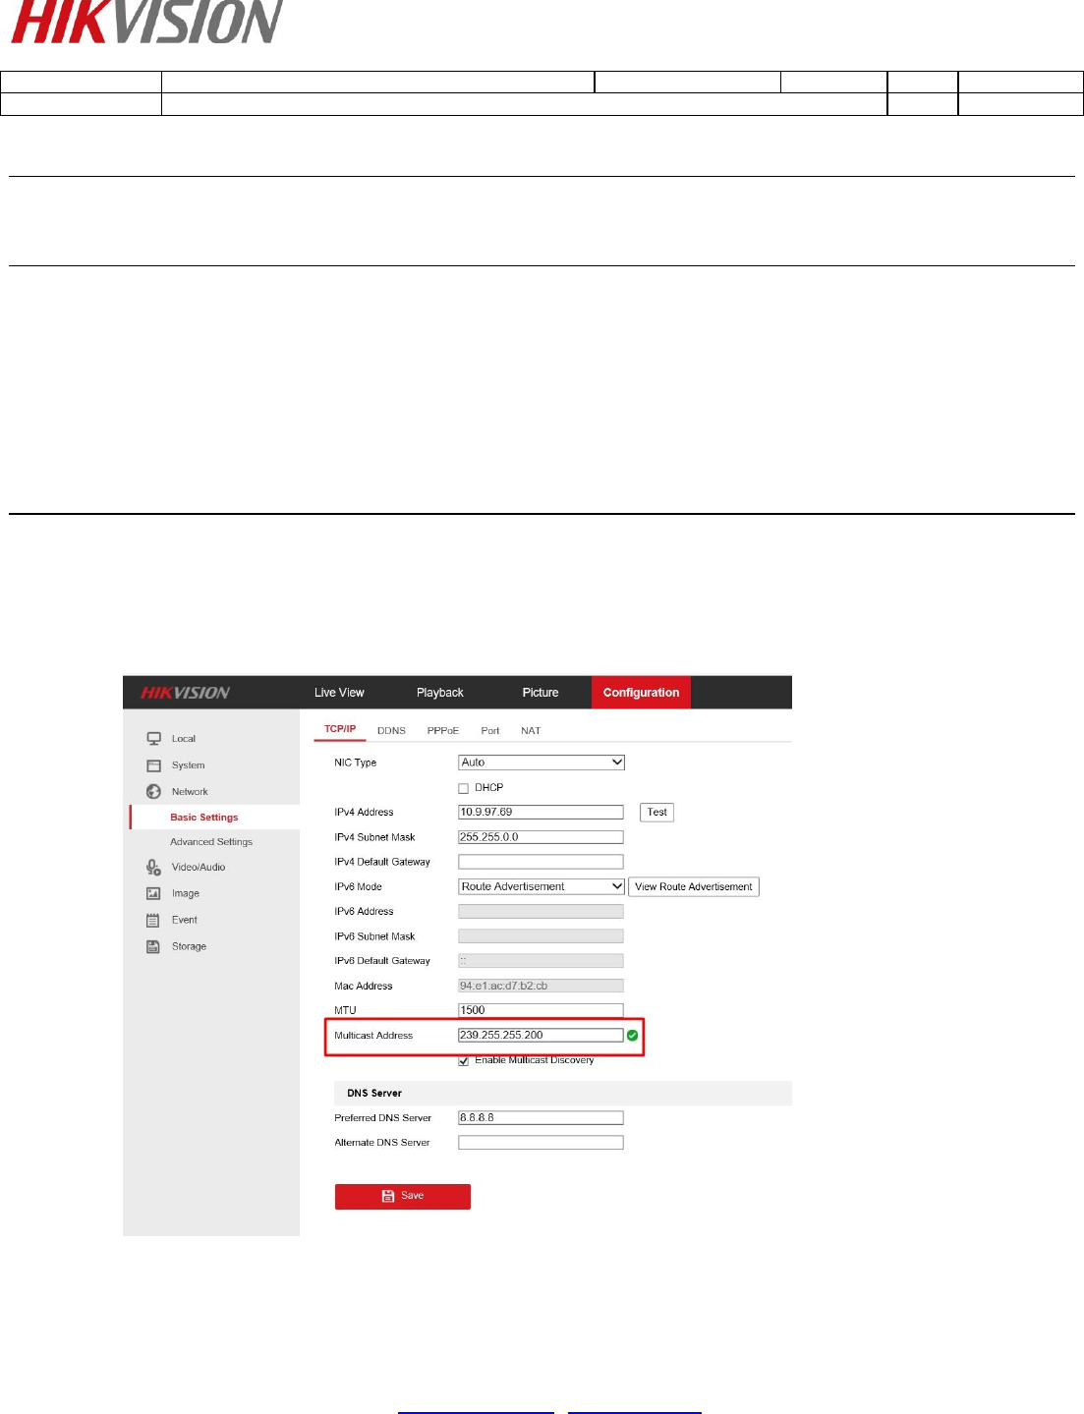Click the Storage disk icon
Screen dimensions: 1084x1414
[153, 946]
